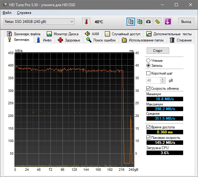Click the purple download arrow icon
This screenshot has width=198, height=177.
pos(168,22)
